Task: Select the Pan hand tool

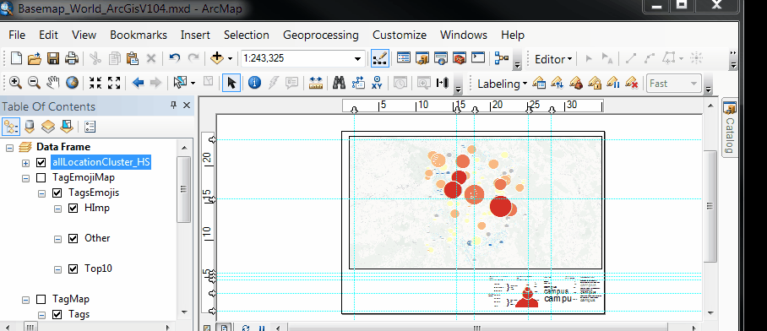Action: (x=53, y=83)
